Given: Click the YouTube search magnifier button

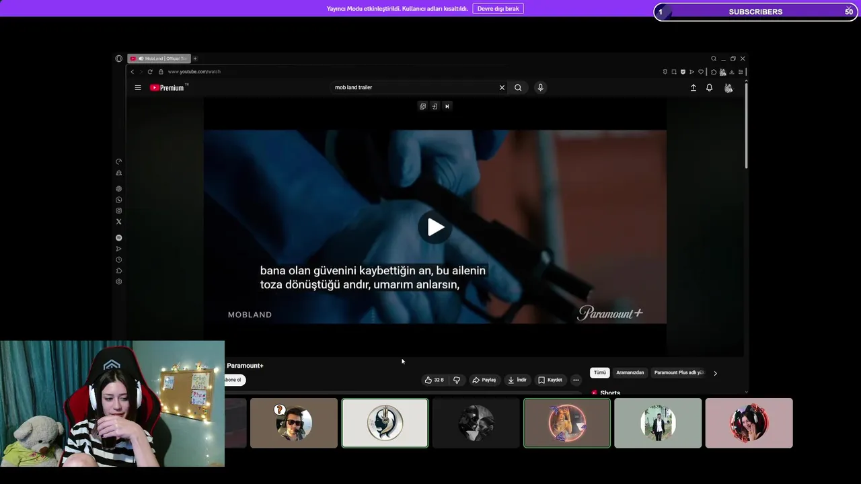Looking at the screenshot, I should click(x=518, y=87).
